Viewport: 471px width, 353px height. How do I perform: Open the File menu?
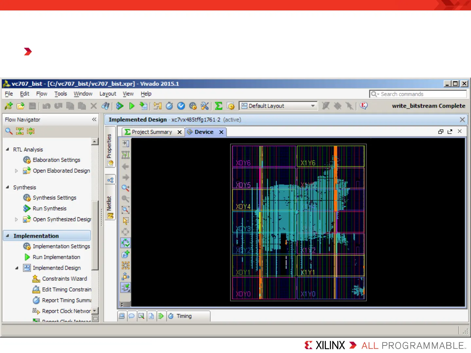(x=9, y=94)
